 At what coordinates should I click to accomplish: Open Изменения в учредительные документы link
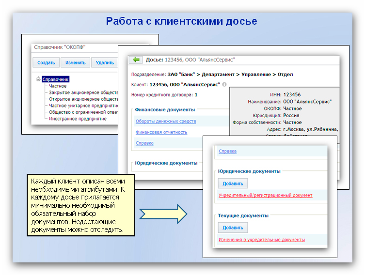(262, 240)
